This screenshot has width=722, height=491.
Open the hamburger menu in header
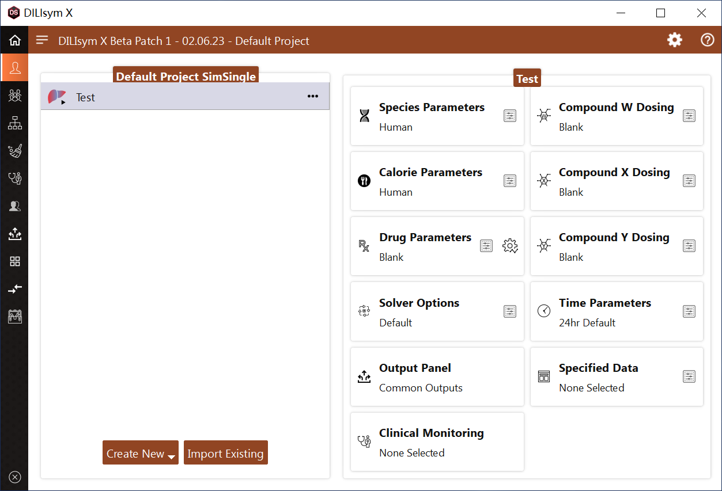pyautogui.click(x=42, y=40)
